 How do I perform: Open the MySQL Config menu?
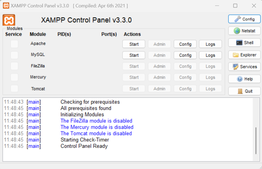(x=185, y=55)
